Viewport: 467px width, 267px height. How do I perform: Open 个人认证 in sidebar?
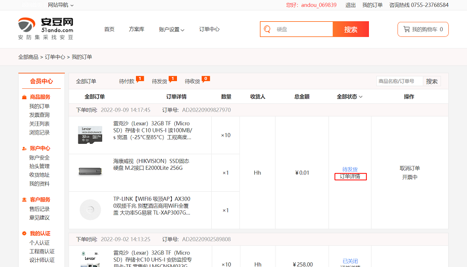pos(39,243)
